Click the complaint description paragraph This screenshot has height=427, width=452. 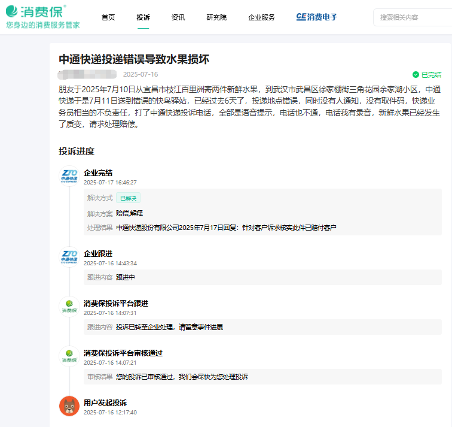point(250,107)
